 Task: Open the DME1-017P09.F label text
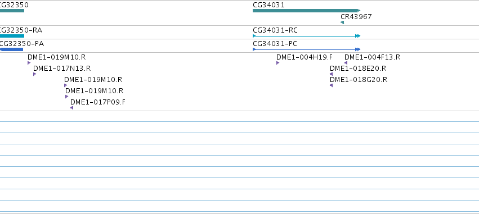[x=98, y=102]
